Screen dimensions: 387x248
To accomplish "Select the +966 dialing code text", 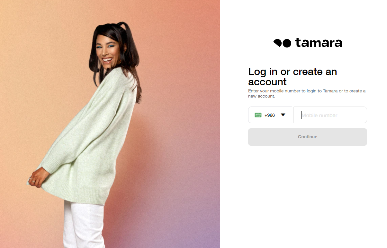I will [x=270, y=115].
